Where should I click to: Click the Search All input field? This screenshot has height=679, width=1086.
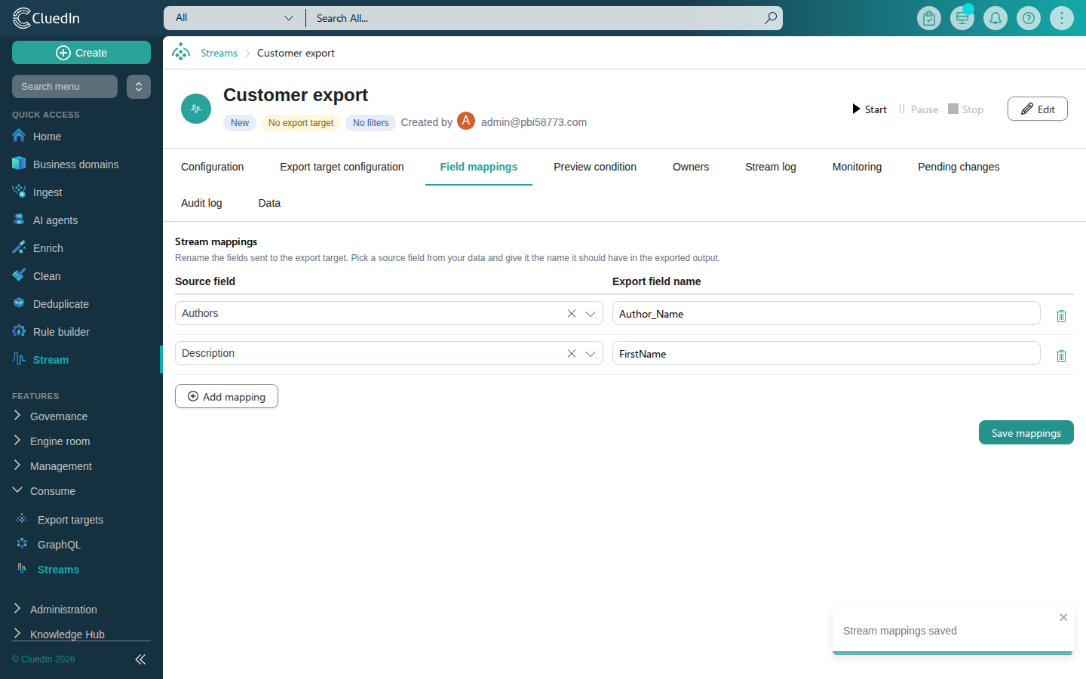534,18
